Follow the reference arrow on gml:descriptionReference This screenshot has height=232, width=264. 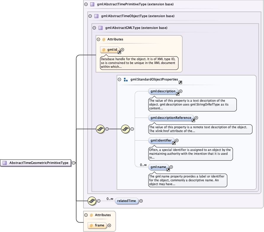194,121
